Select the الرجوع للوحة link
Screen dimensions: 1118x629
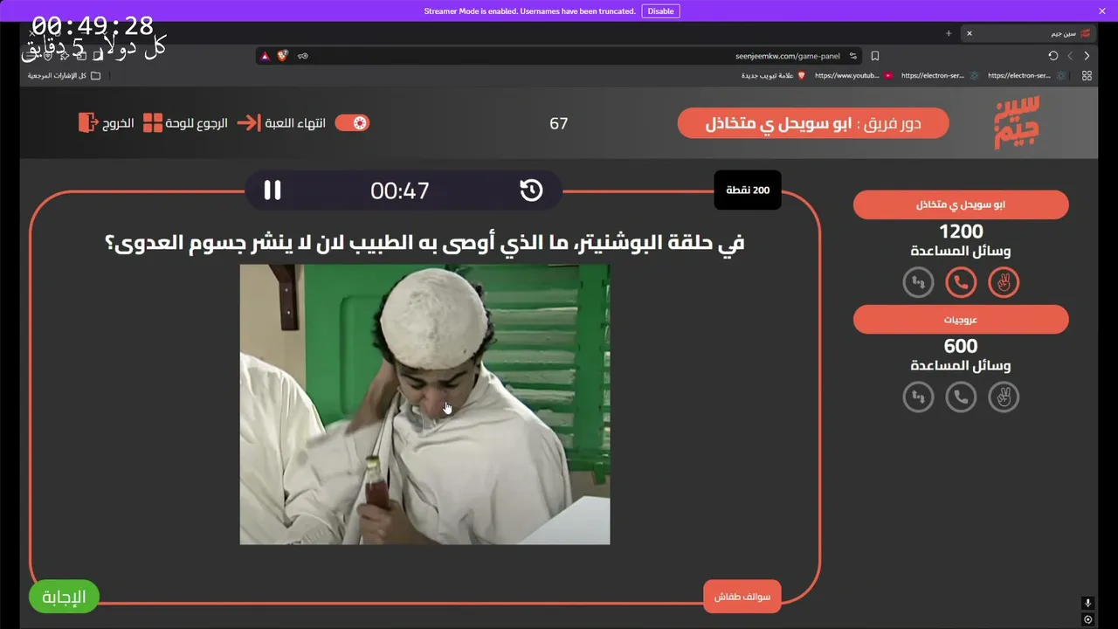[x=197, y=123]
